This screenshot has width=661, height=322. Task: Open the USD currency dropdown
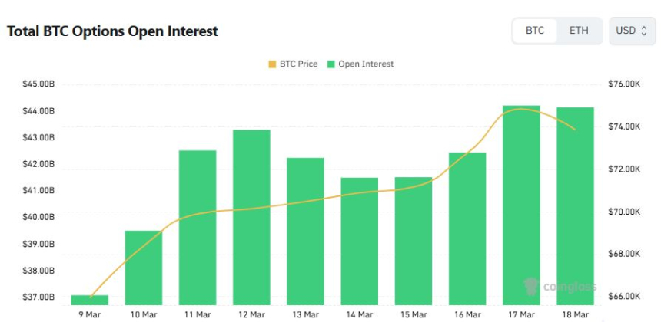click(632, 31)
